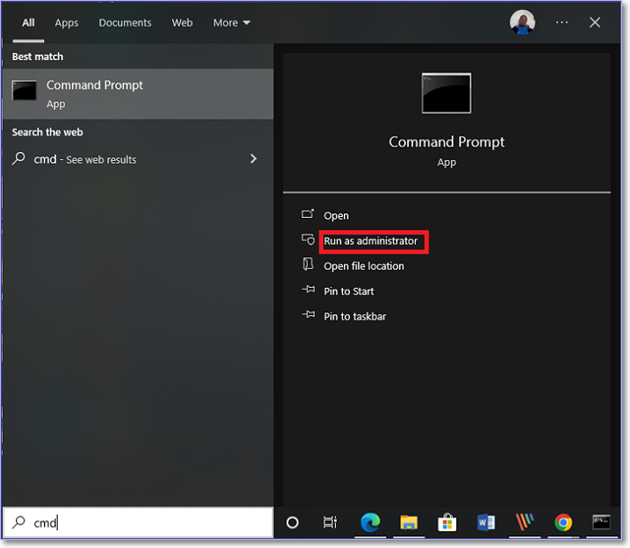Select Command Prompt best match result

[x=137, y=94]
